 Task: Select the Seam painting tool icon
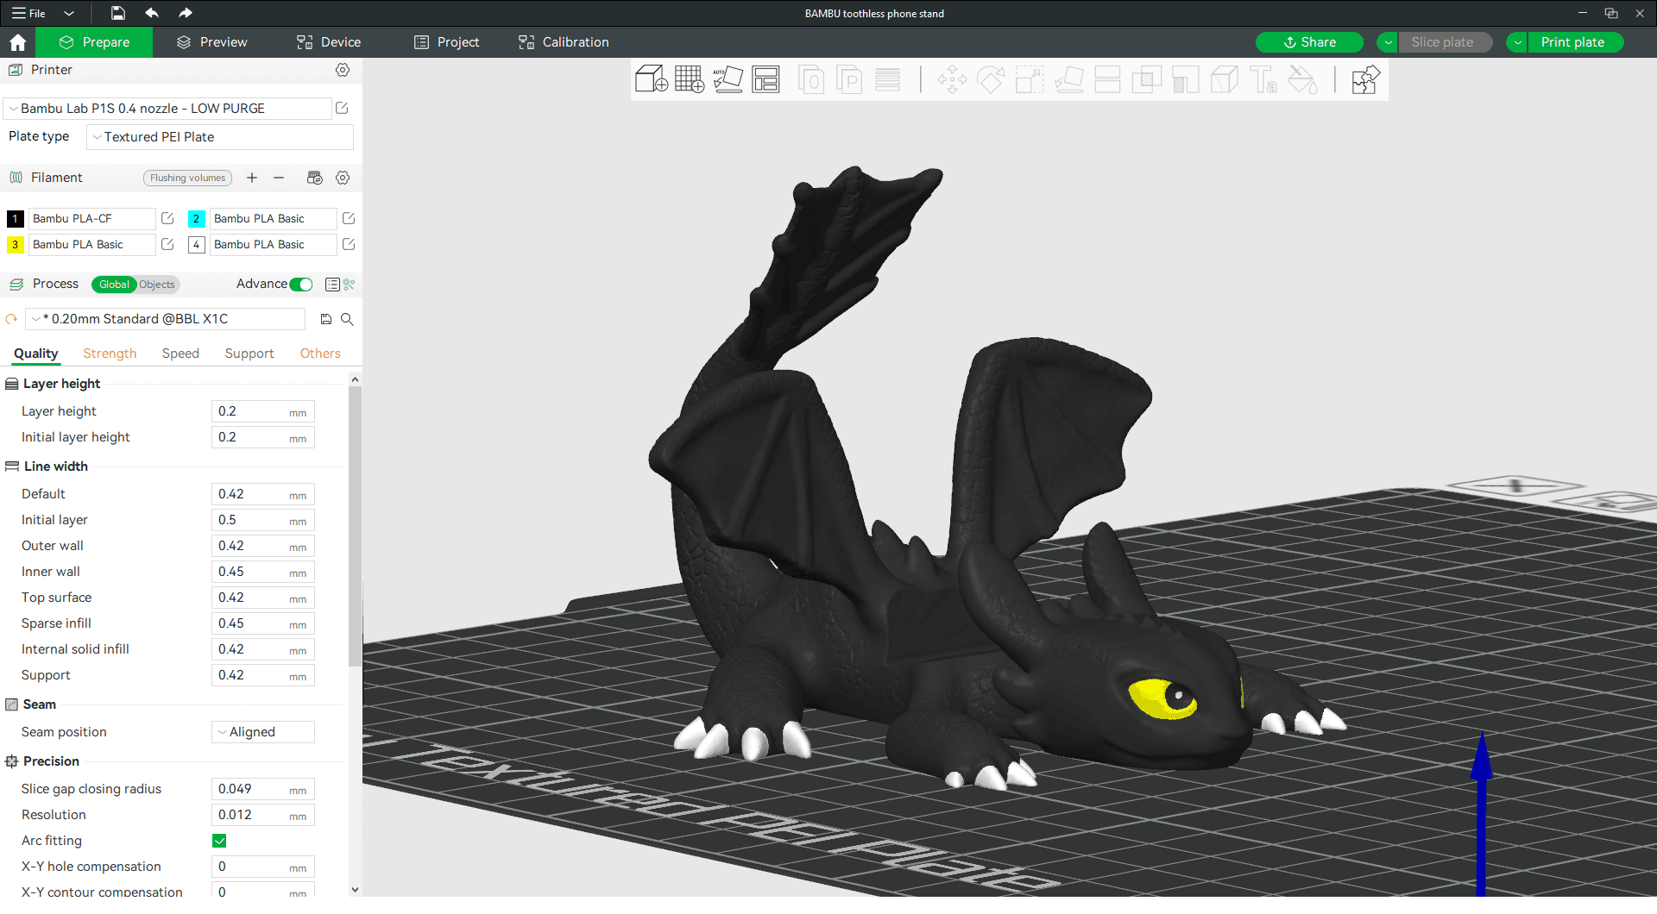(x=1224, y=79)
